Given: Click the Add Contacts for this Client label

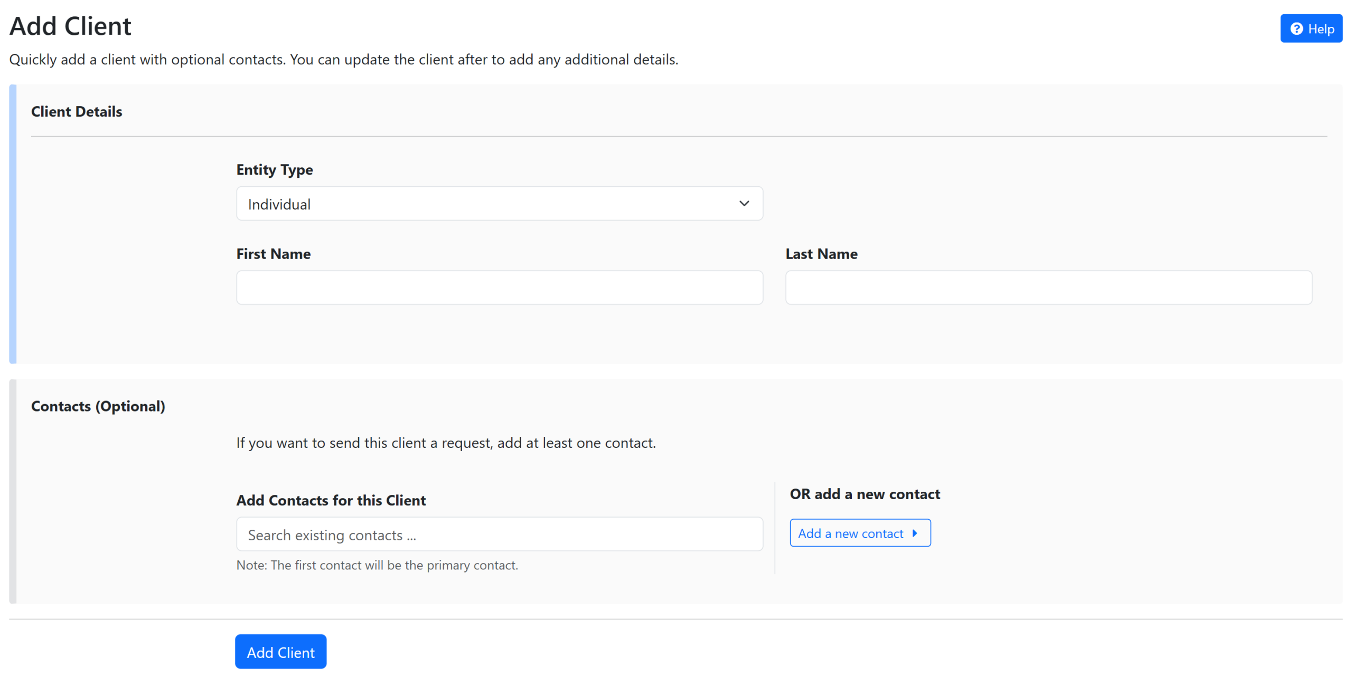Looking at the screenshot, I should tap(331, 500).
